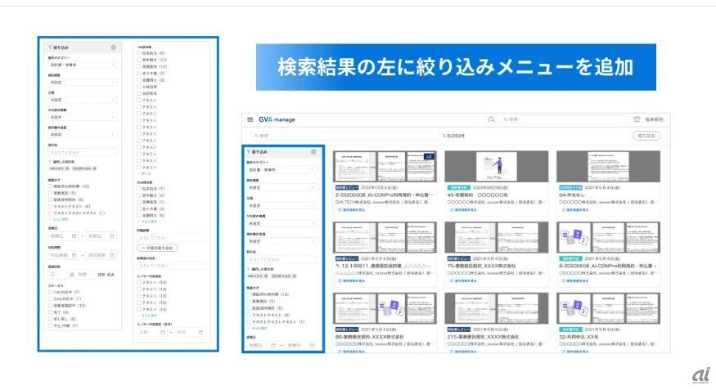Open end-date calendar icon at GVA sidebar bottom
The width and height of the screenshot is (716, 390).
click(x=313, y=346)
